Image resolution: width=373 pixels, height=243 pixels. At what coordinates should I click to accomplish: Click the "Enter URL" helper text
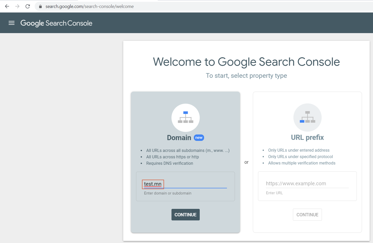point(274,193)
